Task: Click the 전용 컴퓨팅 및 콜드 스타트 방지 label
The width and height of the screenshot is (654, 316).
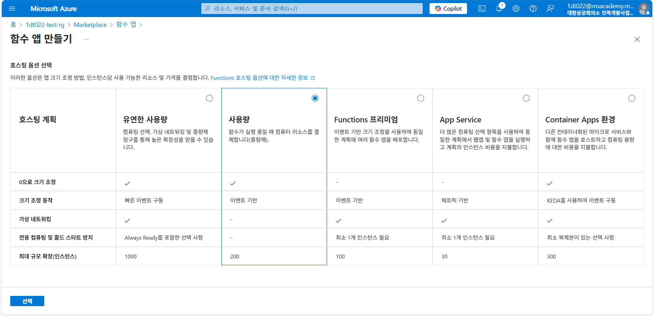Action: [x=56, y=238]
